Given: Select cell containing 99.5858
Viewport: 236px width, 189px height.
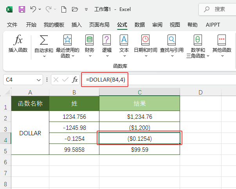Looking at the screenshot, I should pos(74,149).
